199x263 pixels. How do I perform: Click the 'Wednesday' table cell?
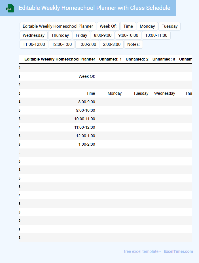tap(164, 93)
